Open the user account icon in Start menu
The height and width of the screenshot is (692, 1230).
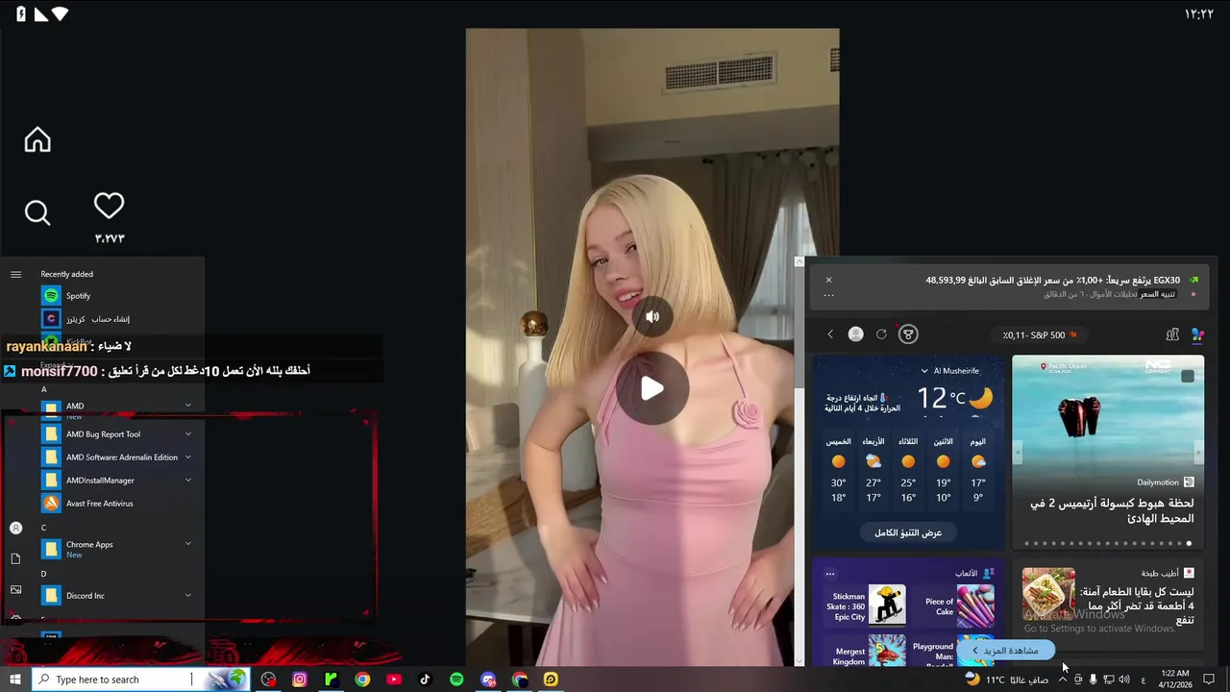coord(15,528)
